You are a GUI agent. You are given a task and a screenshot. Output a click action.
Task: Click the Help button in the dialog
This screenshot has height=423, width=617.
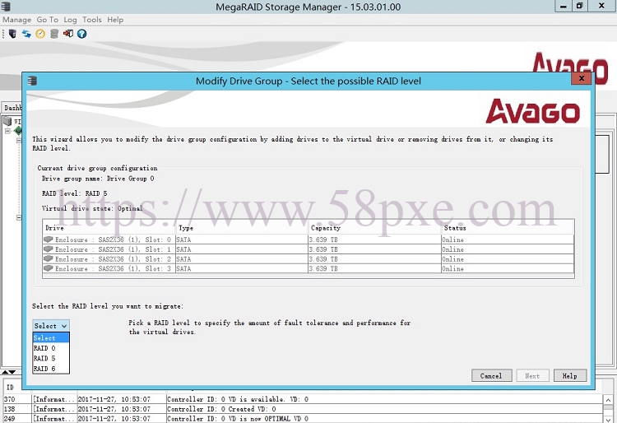pyautogui.click(x=570, y=376)
